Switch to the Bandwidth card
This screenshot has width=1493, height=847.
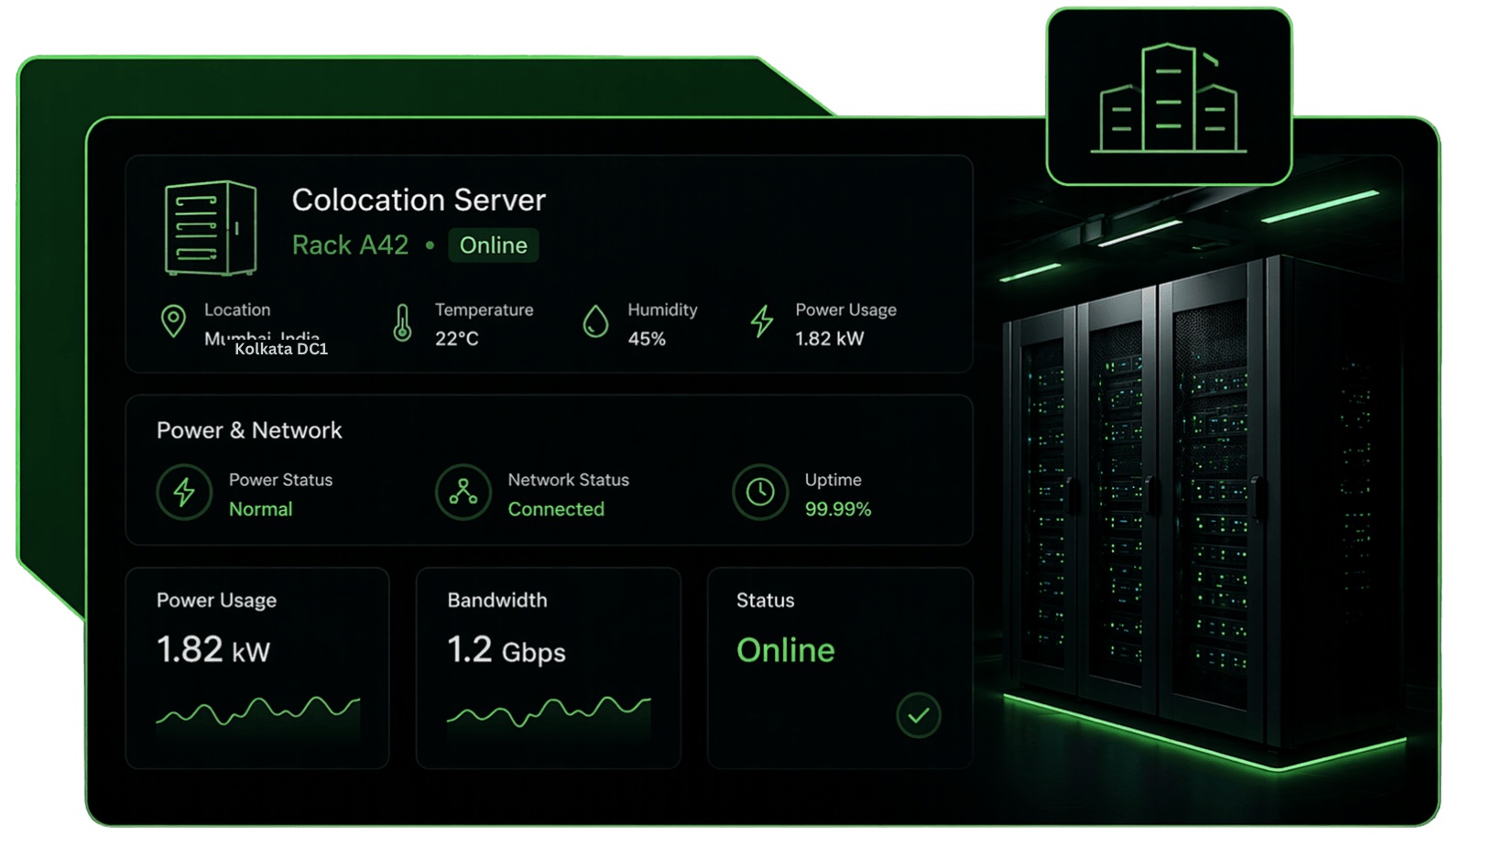coord(548,668)
